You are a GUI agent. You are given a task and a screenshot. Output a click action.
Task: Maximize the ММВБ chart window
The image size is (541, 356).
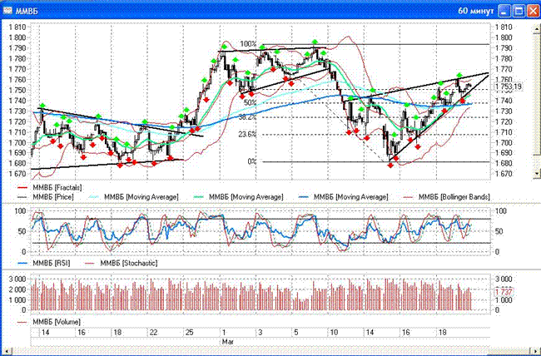tap(519, 11)
